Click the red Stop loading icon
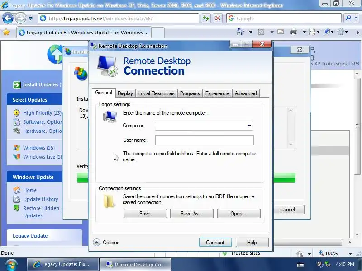 point(218,18)
